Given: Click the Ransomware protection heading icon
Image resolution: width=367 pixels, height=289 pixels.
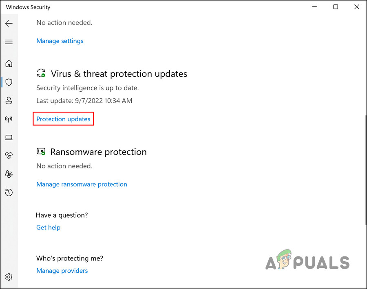Looking at the screenshot, I should pyautogui.click(x=41, y=152).
